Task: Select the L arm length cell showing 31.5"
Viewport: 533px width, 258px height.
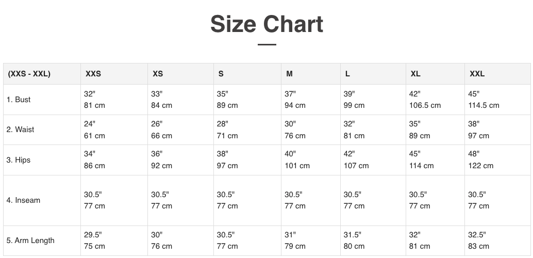Action: coord(353,235)
